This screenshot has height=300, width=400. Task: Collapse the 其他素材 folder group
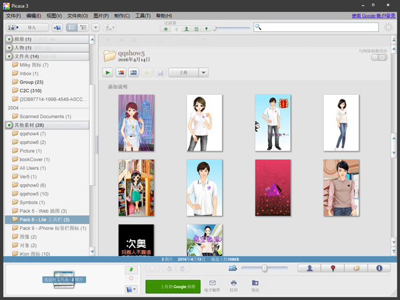[x=9, y=125]
